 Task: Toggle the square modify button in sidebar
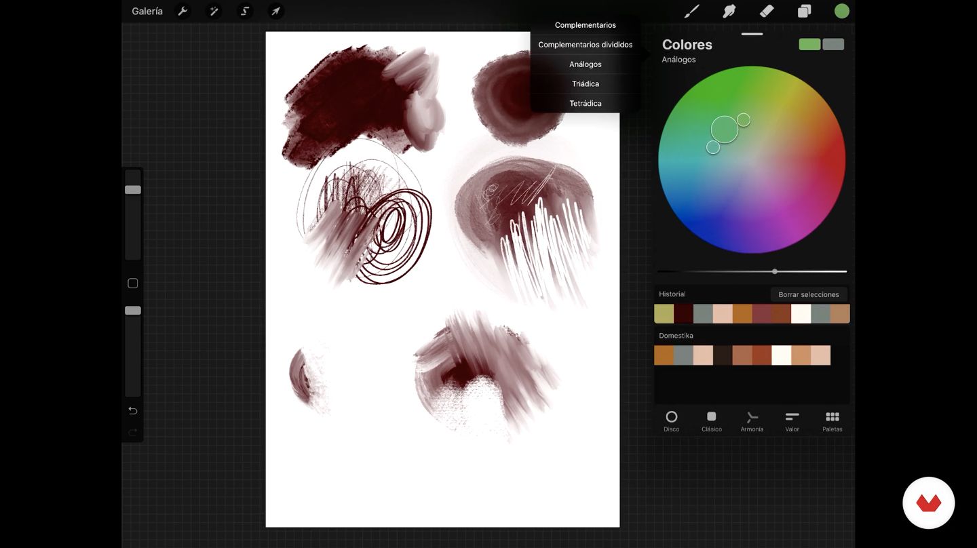[x=133, y=283]
